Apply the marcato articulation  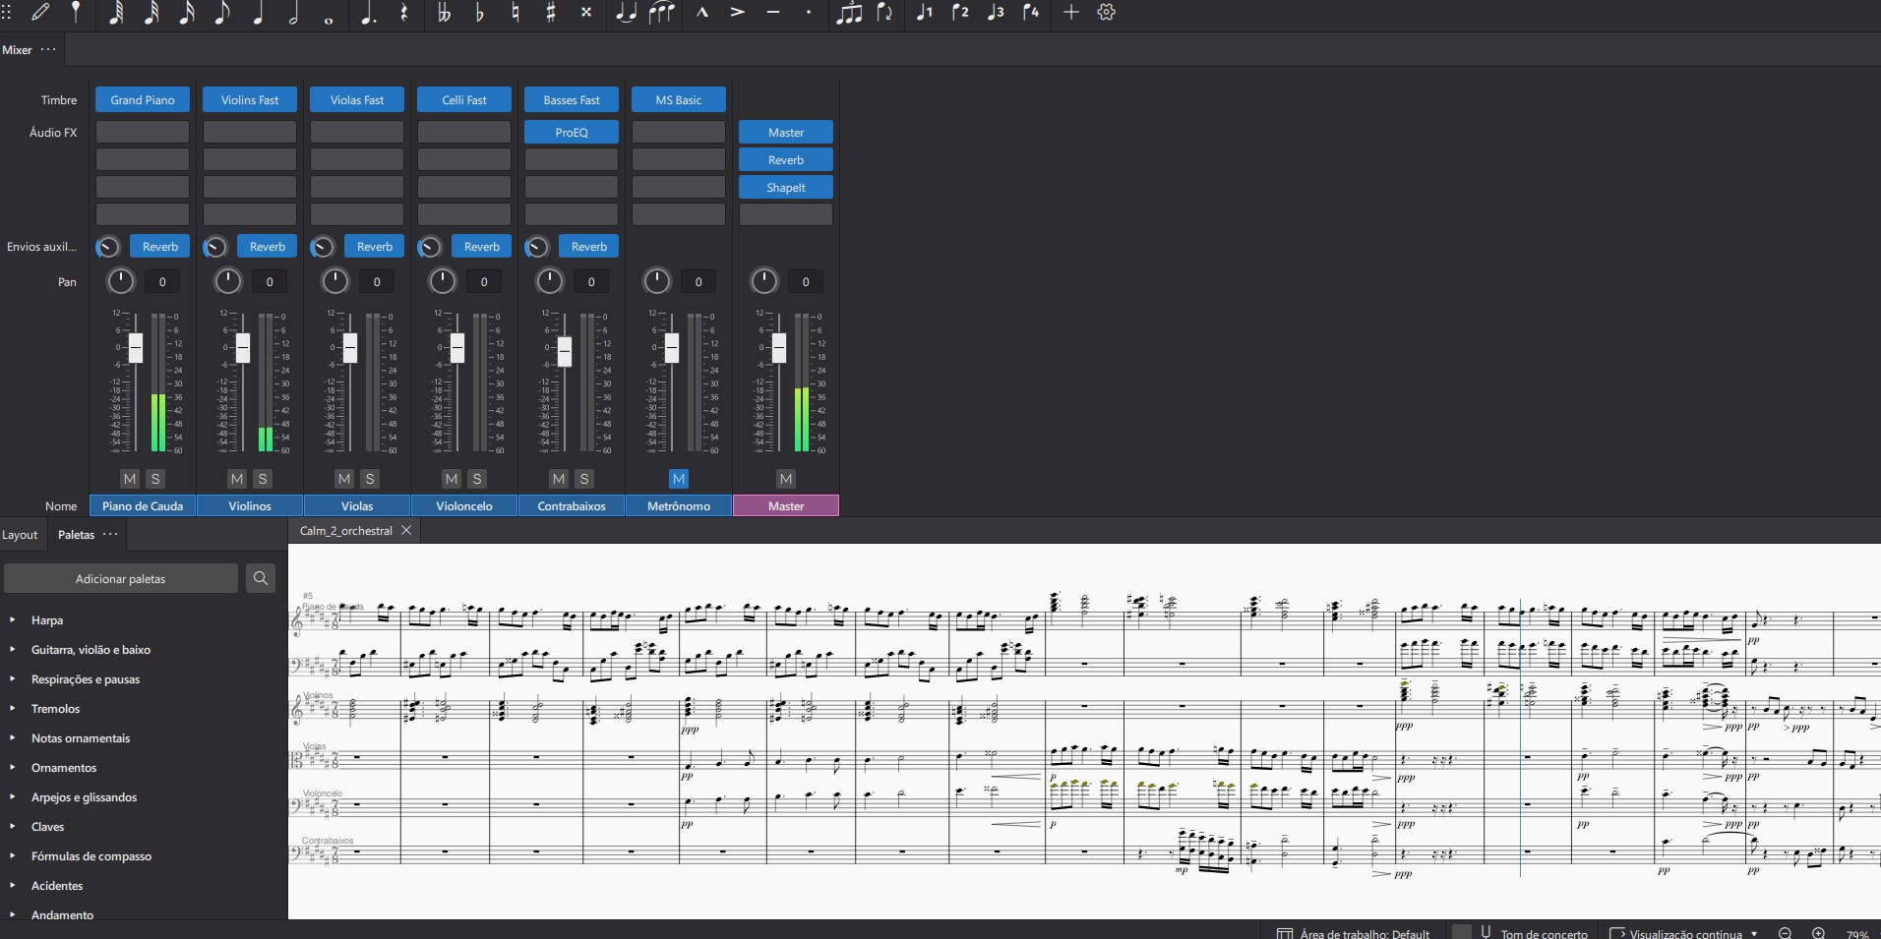tap(701, 13)
